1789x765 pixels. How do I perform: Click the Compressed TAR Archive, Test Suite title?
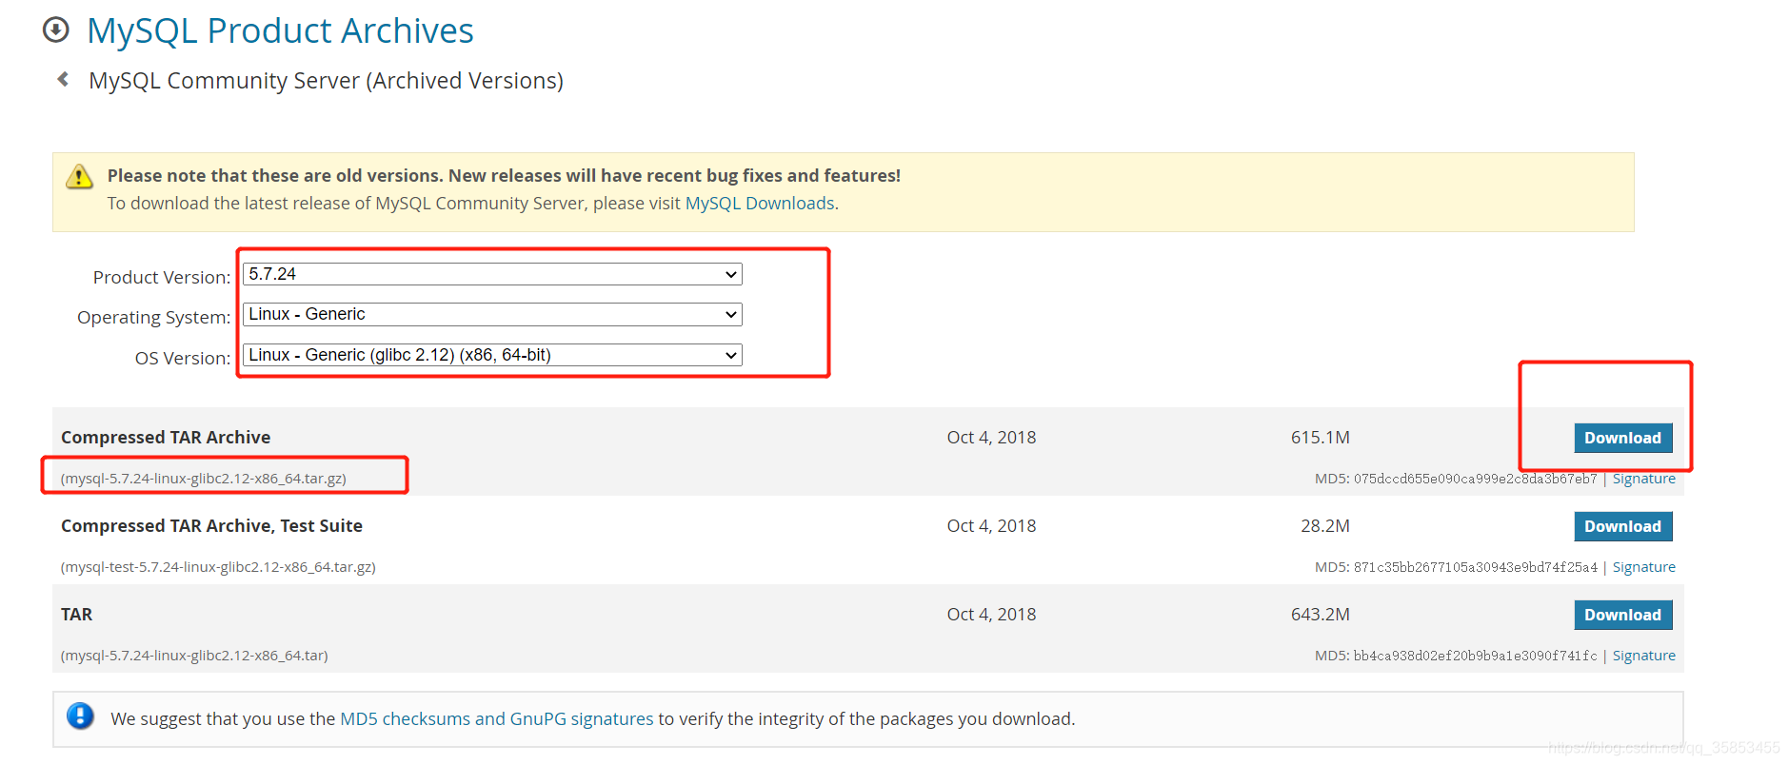pos(211,526)
